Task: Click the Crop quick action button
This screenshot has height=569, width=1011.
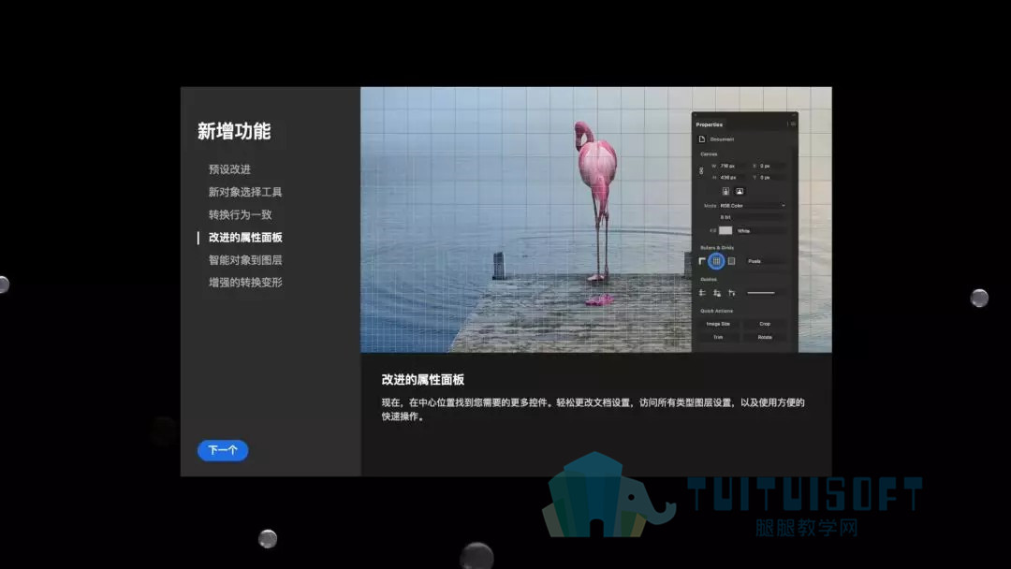Action: 765,324
